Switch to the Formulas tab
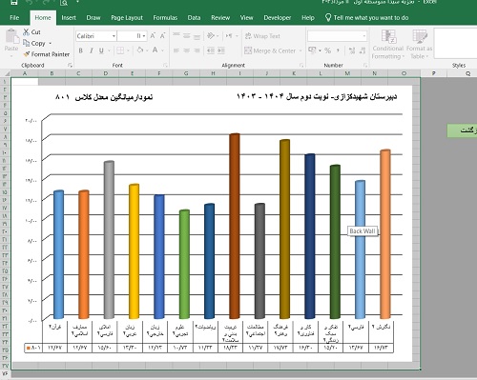Screen dimensions: 477x380 coord(165,18)
